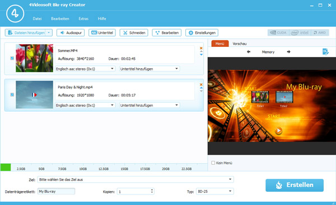The image size is (336, 205).
Task: Enable the Kein Menü checkbox
Action: (213, 163)
